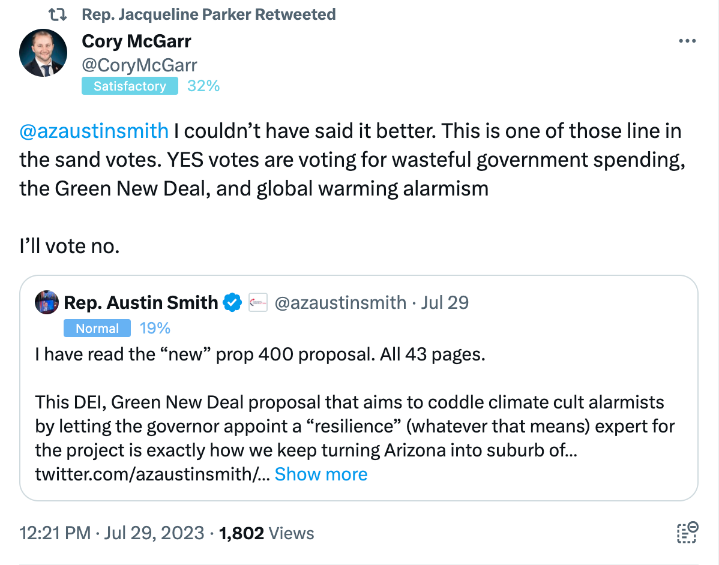Click the 32% score next to Satisfactory
Screen dimensions: 719x565
click(203, 86)
